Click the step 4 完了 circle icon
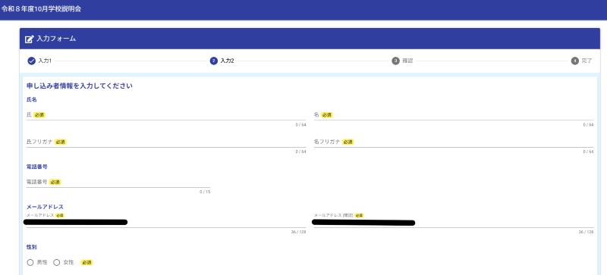Screen dimensions: 607x275 coord(575,61)
